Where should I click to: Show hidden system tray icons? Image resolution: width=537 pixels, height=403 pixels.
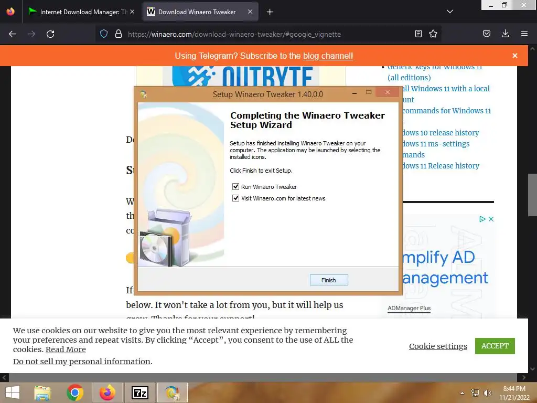click(463, 393)
